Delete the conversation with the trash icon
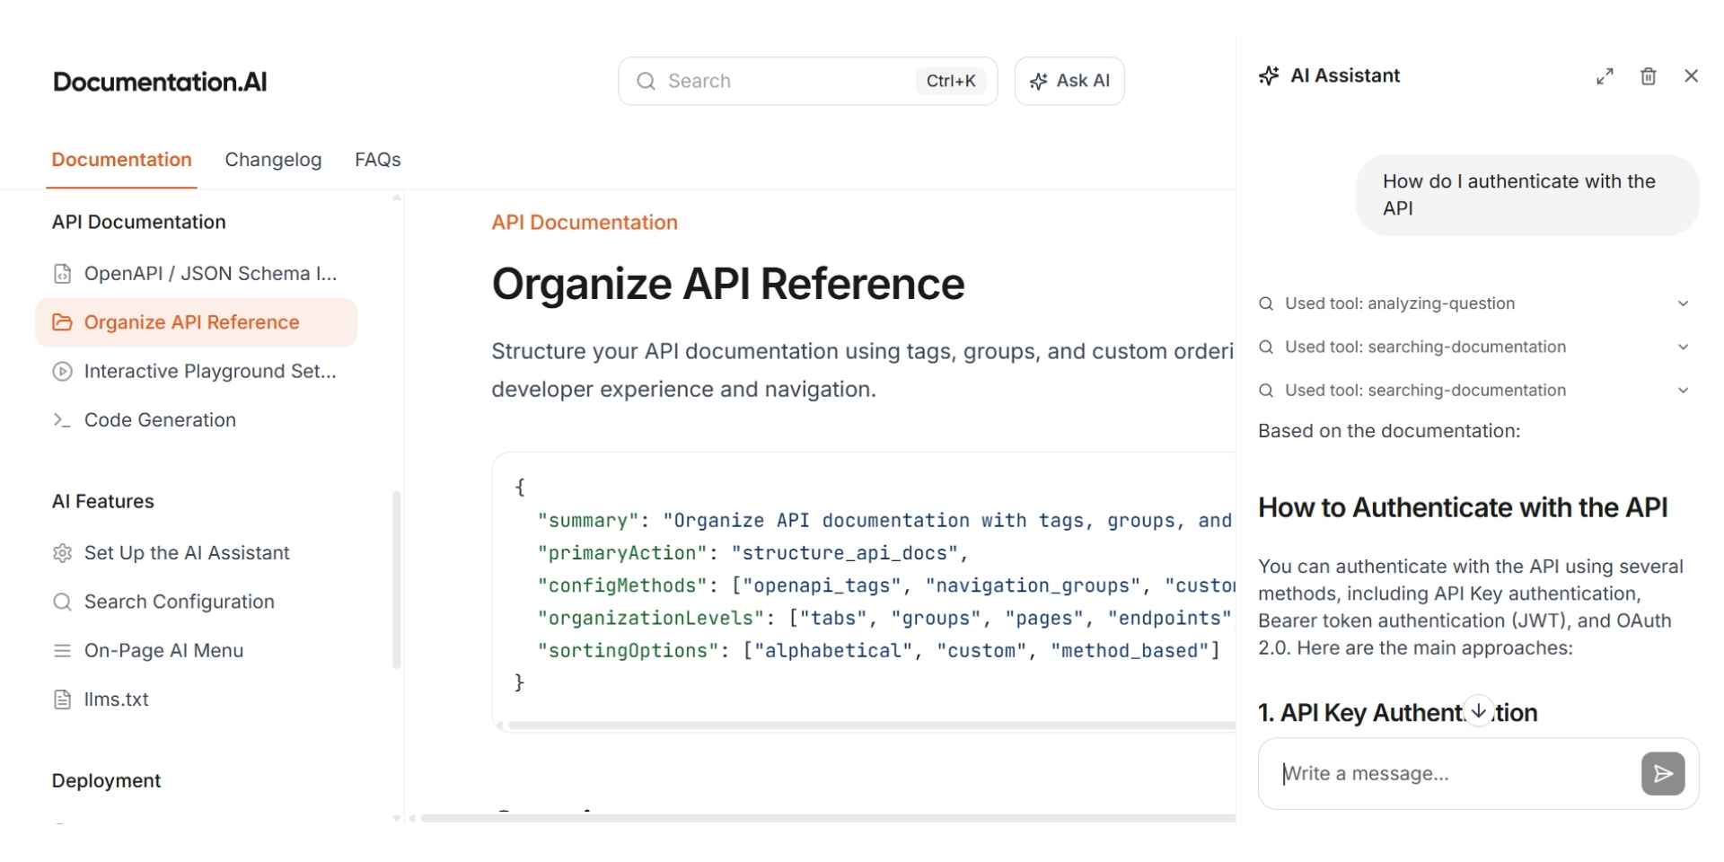1724x862 pixels. [1648, 76]
